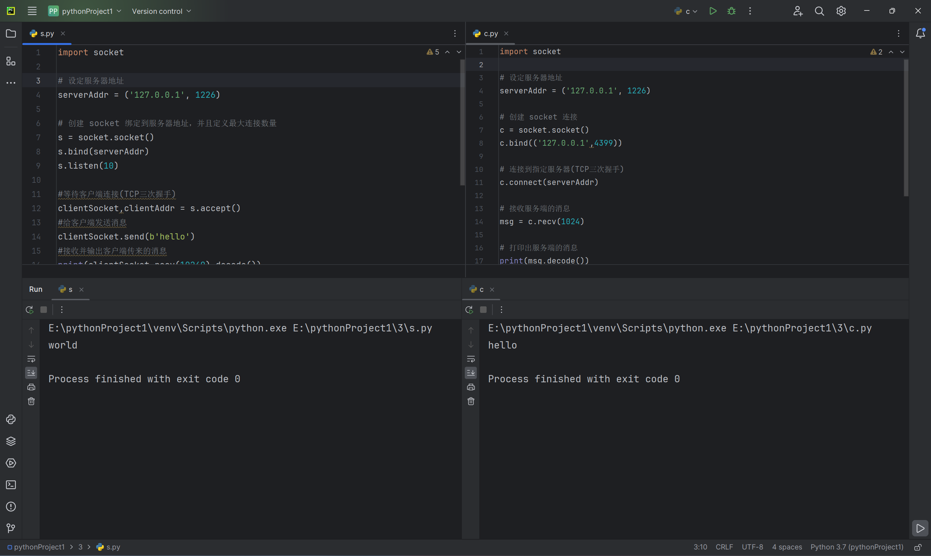This screenshot has height=556, width=931.
Task: Toggle soft-wrap in 's' run console
Action: pyautogui.click(x=31, y=359)
